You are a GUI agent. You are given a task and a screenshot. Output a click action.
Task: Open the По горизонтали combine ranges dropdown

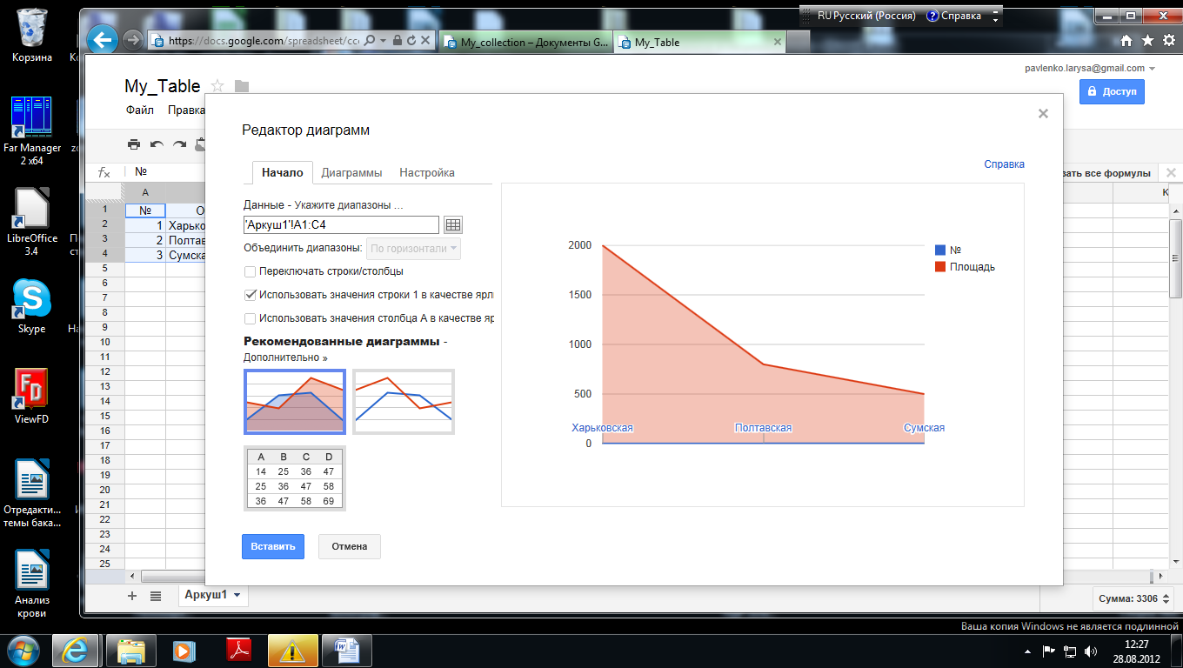coord(414,249)
